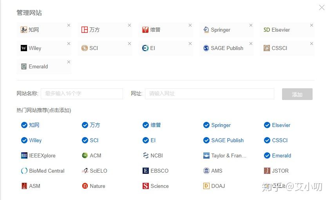This screenshot has height=200, width=331.
Task: Add SciELO from recommended sites
Action: [x=94, y=171]
